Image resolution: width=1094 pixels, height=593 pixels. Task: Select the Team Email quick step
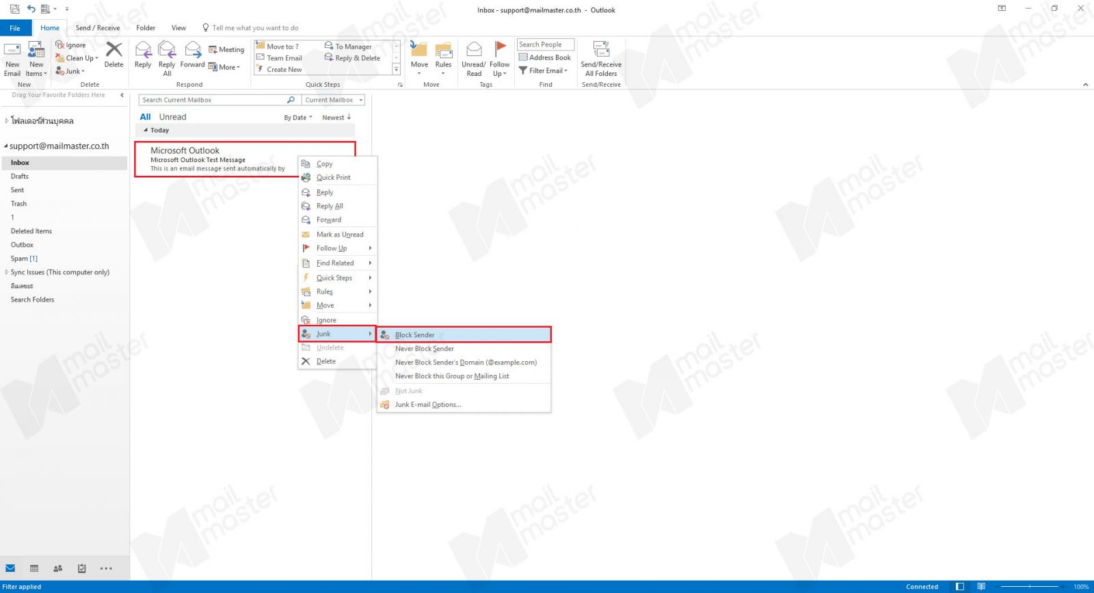(279, 58)
